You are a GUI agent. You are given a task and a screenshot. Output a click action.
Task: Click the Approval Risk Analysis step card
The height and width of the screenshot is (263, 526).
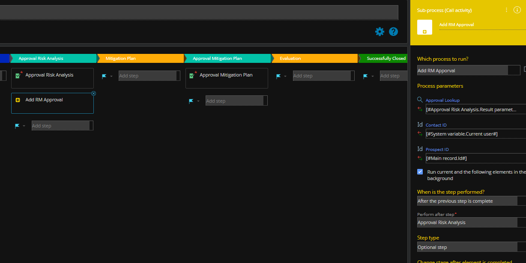[52, 78]
